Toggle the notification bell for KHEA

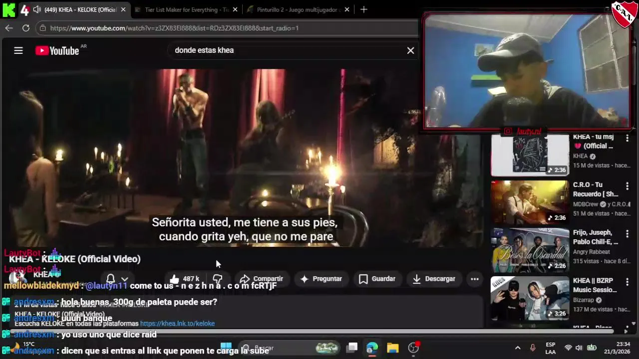[x=111, y=279]
